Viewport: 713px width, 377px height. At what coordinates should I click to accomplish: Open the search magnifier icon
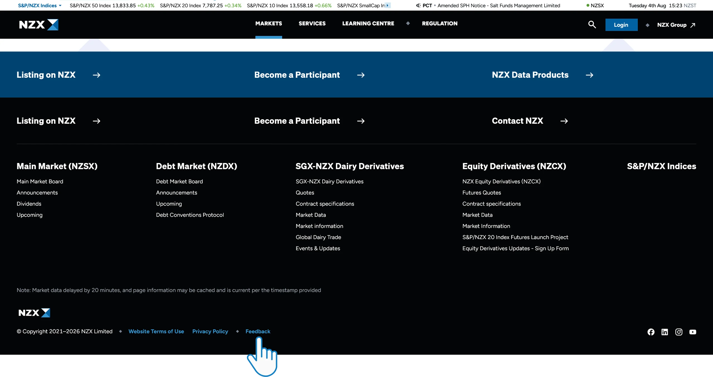click(592, 25)
